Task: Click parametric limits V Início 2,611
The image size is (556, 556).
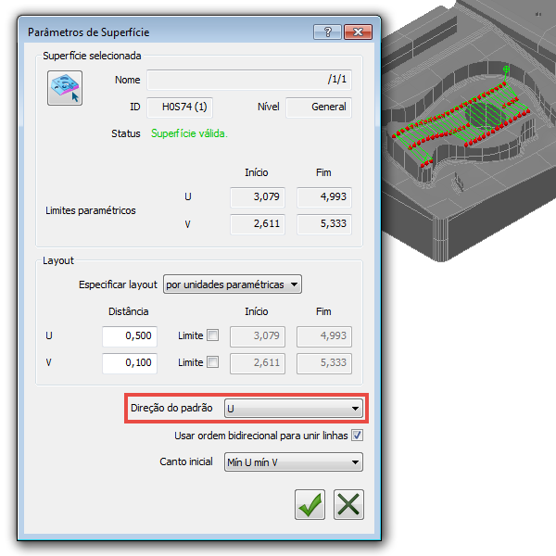Action: click(258, 224)
